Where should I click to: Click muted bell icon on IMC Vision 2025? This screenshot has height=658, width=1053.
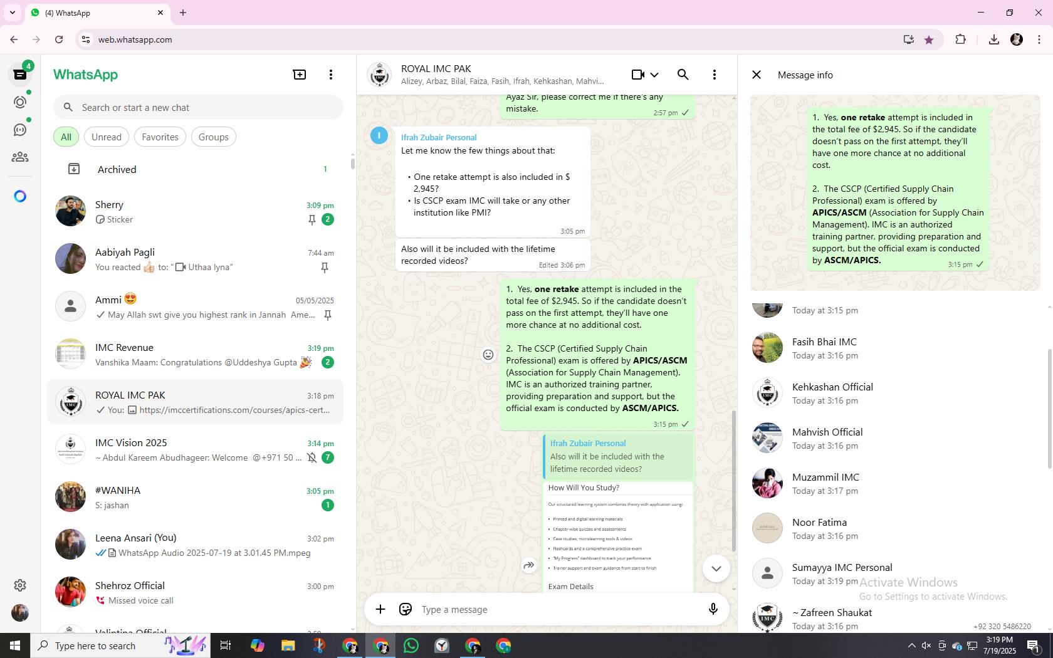coord(312,457)
